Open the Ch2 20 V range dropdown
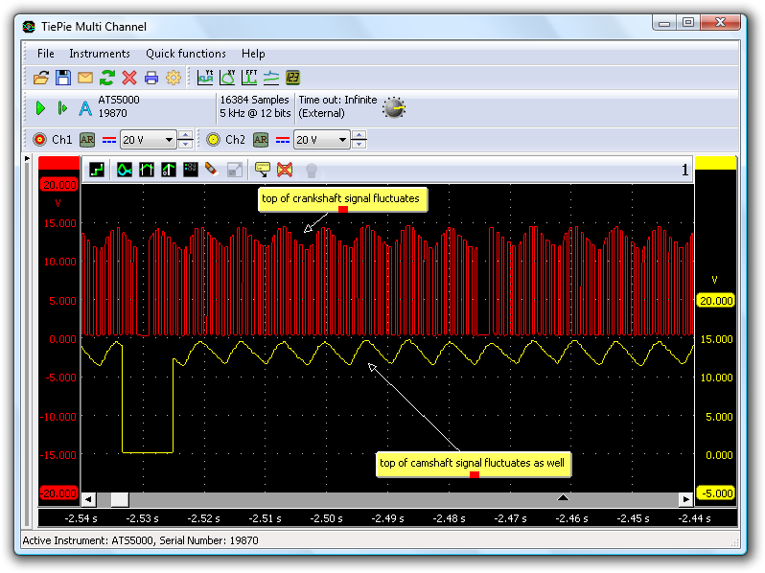 pyautogui.click(x=321, y=140)
